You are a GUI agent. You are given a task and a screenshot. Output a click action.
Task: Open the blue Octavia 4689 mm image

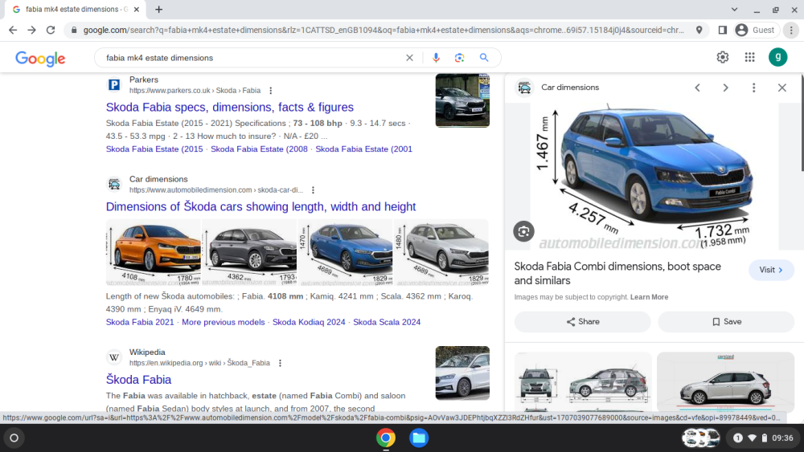coord(345,252)
